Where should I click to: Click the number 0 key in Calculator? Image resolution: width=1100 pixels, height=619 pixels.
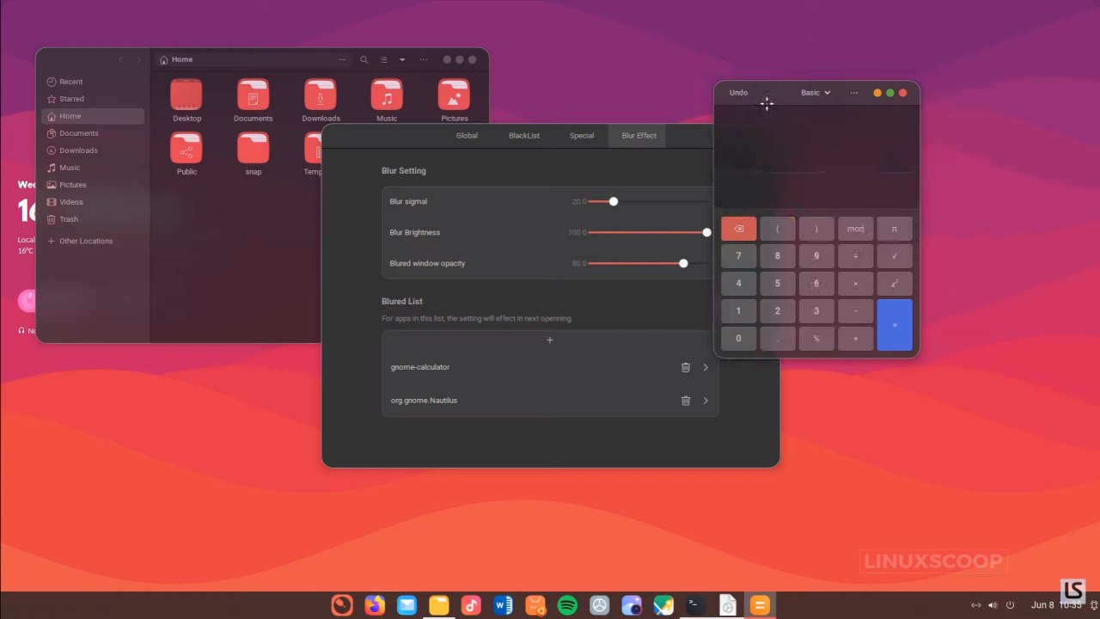click(x=739, y=339)
